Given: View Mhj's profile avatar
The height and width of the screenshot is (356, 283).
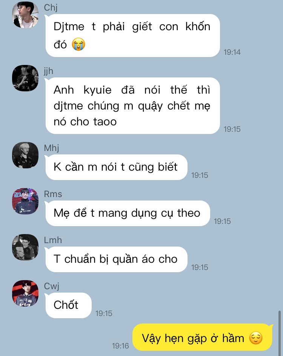Looking at the screenshot, I should 25,155.
